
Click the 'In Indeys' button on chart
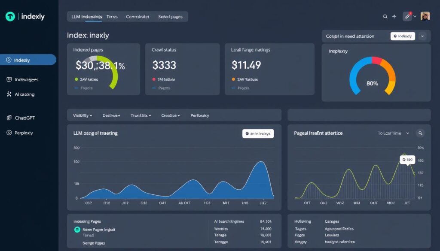258,133
